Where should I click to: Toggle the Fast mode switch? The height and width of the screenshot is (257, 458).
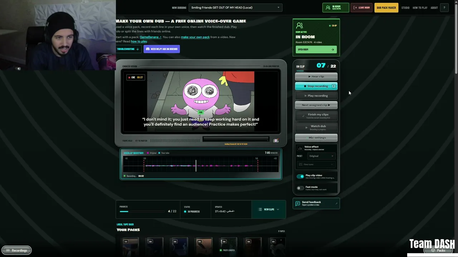300,188
